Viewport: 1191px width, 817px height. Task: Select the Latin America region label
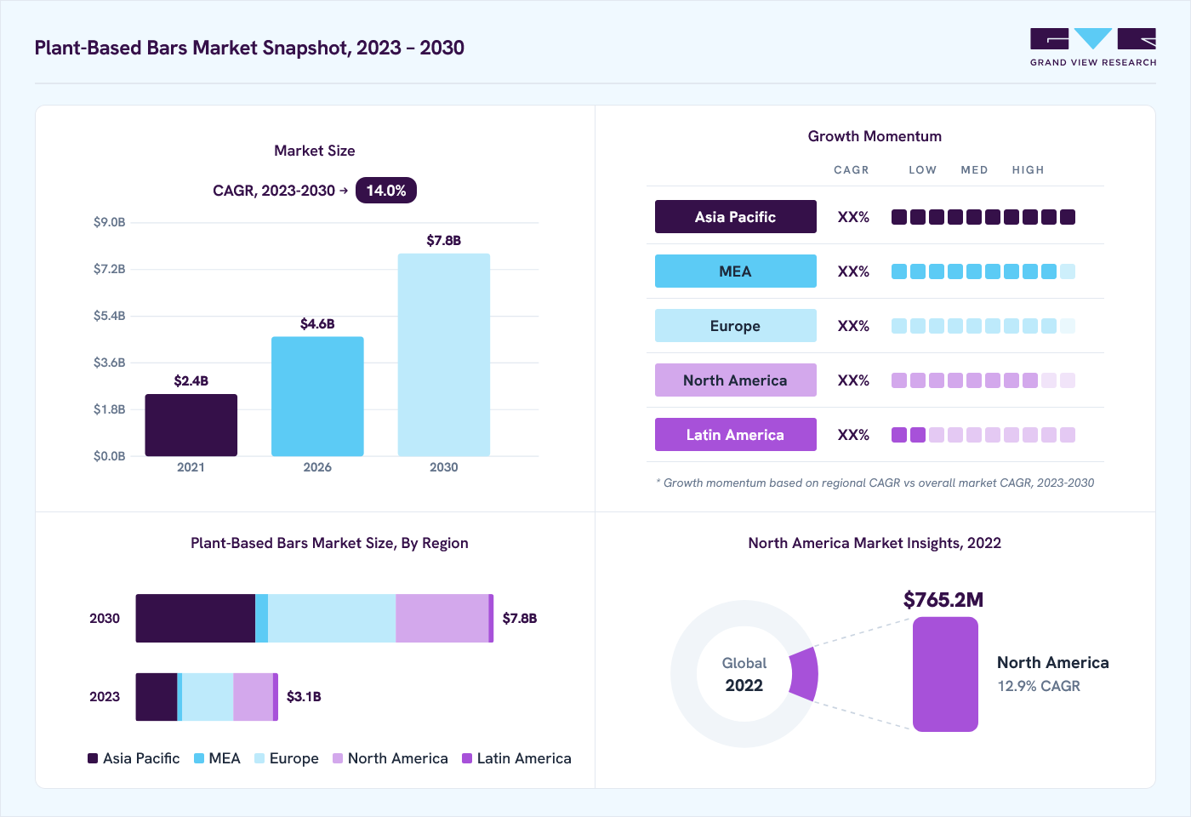pyautogui.click(x=736, y=435)
